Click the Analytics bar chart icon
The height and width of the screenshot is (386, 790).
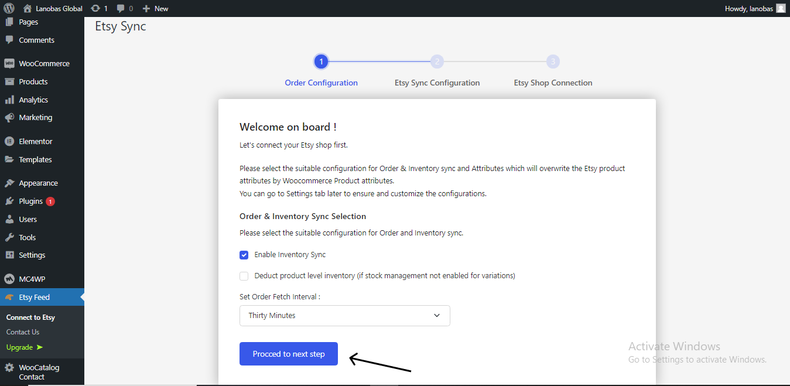9,100
